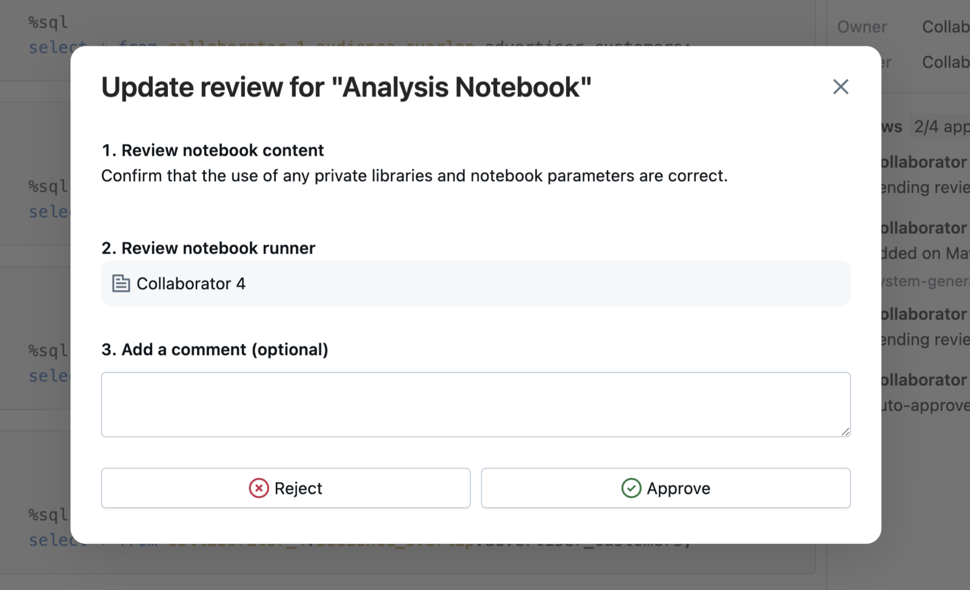Viewport: 970px width, 590px height.
Task: Click the "2. Review notebook runner" heading
Action: [x=209, y=248]
